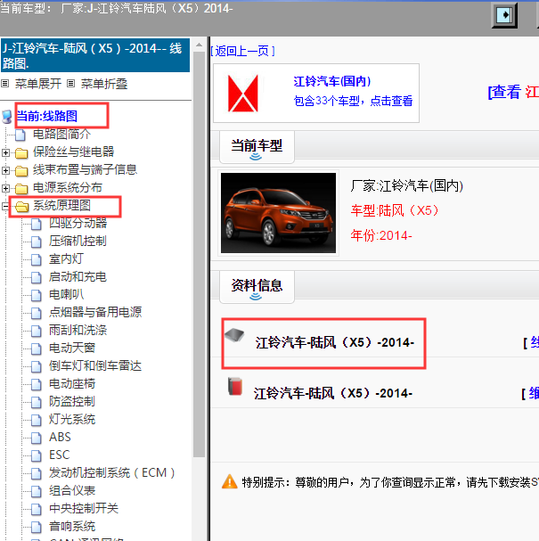Click the 菜单展开 expand-all icon
Image resolution: width=539 pixels, height=541 pixels.
pos(4,84)
